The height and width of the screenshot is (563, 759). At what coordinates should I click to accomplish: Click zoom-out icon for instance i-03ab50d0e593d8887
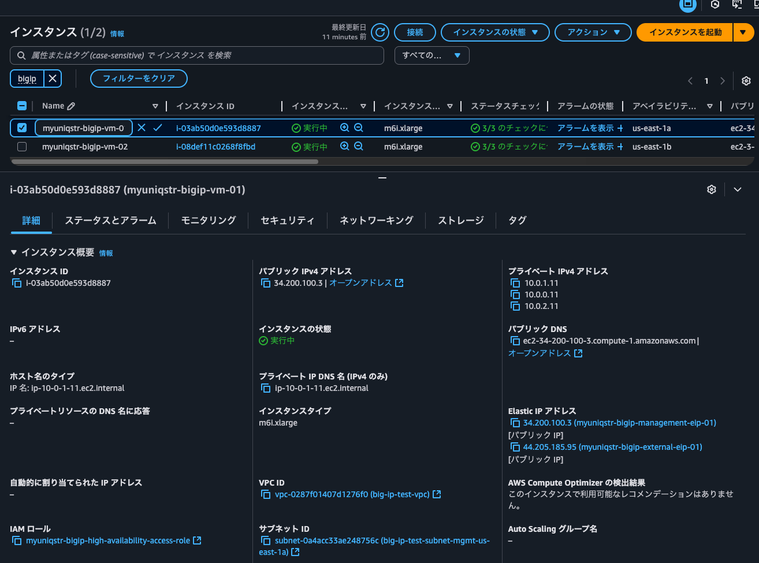pos(359,128)
